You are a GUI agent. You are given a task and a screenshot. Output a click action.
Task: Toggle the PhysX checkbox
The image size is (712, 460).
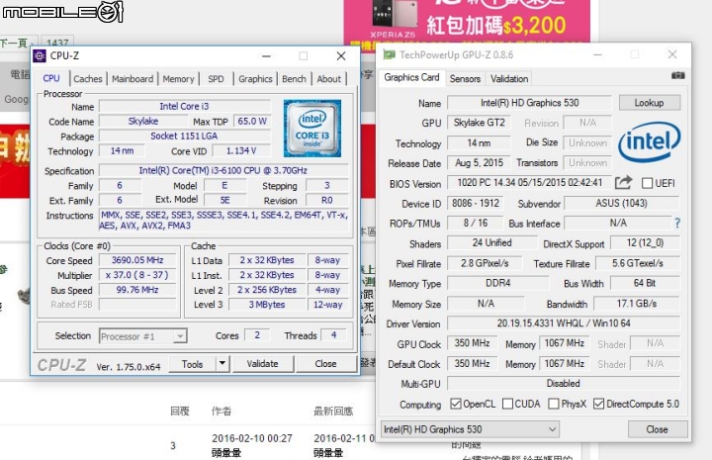pos(554,404)
